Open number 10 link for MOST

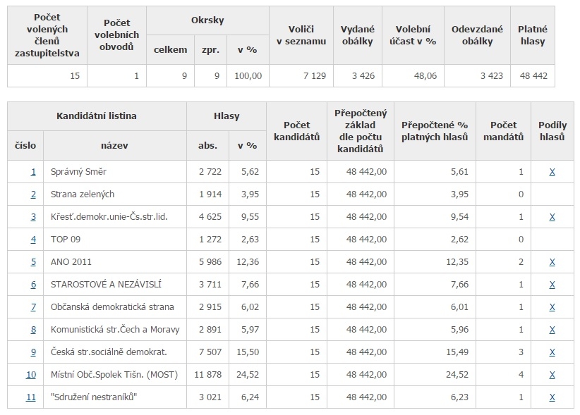[x=31, y=375]
